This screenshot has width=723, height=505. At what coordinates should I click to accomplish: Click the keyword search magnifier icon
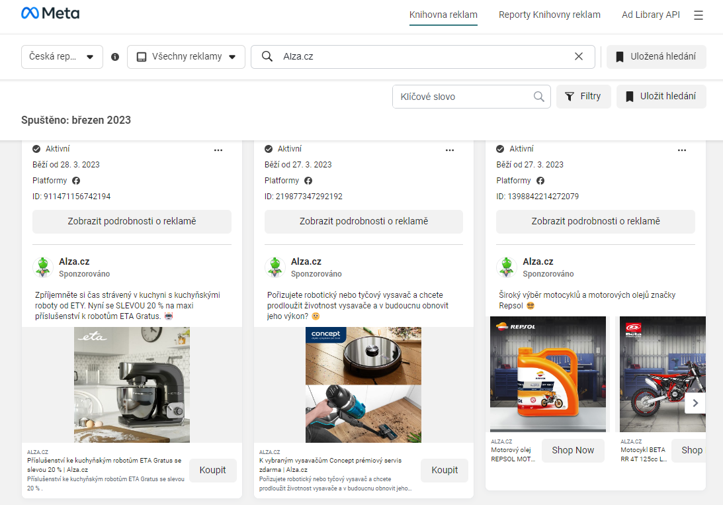click(x=539, y=97)
